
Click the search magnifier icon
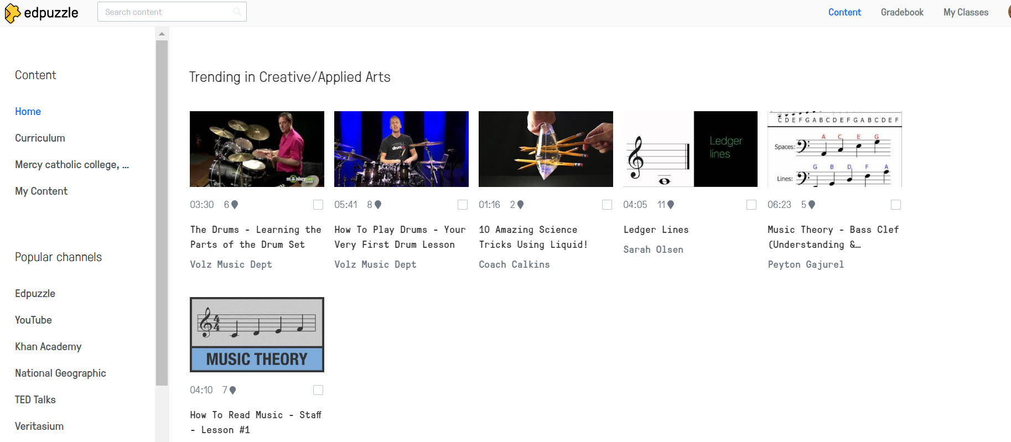pyautogui.click(x=237, y=12)
